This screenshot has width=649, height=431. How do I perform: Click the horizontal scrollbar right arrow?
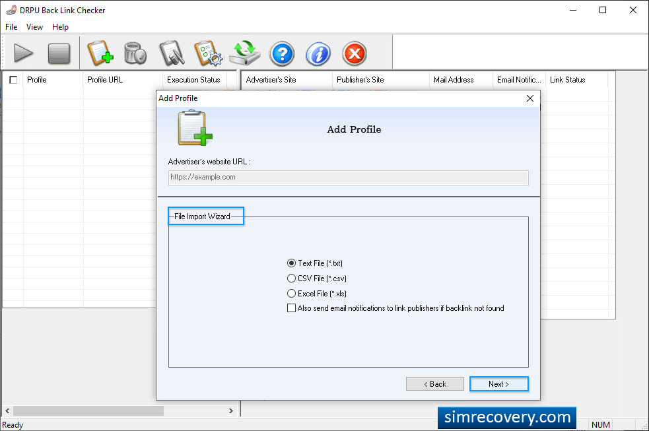click(231, 411)
